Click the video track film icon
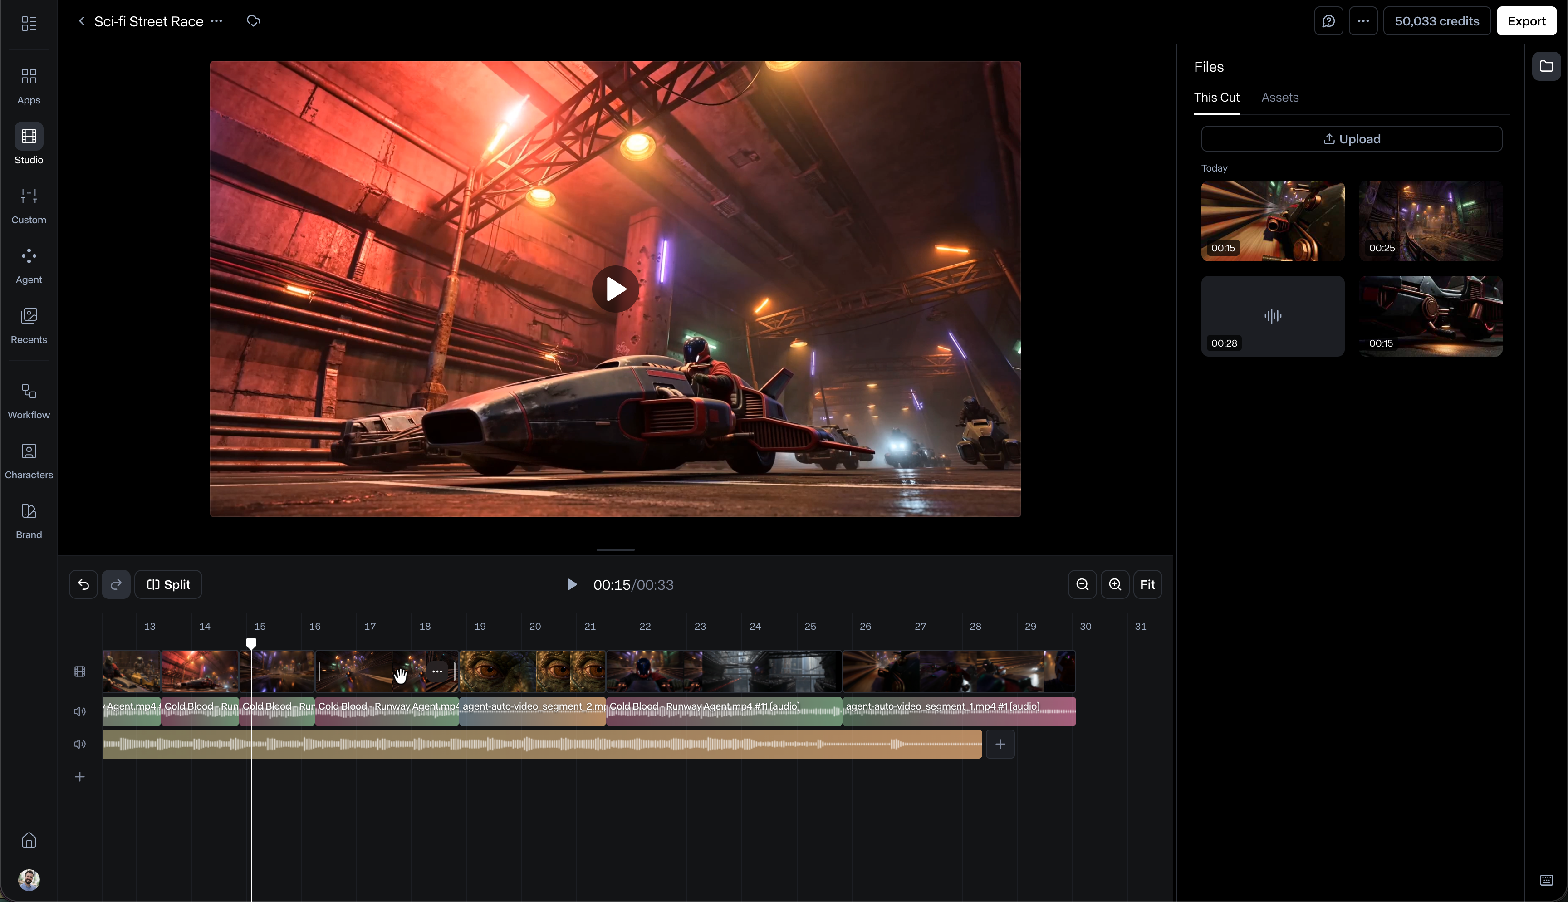The height and width of the screenshot is (902, 1568). coord(80,672)
